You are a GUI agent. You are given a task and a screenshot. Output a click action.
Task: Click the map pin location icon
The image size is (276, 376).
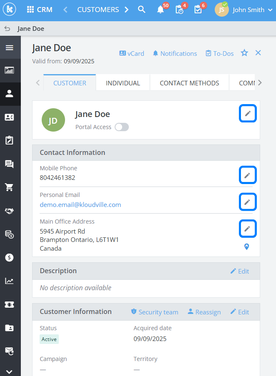point(247,247)
